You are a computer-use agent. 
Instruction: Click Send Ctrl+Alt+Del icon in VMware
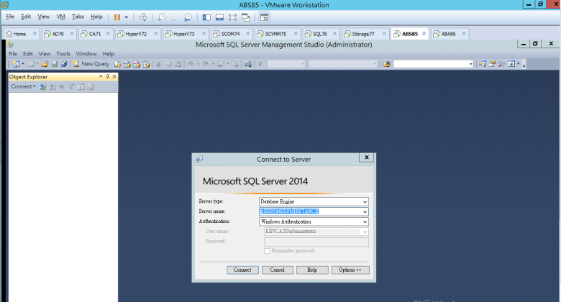tap(142, 17)
